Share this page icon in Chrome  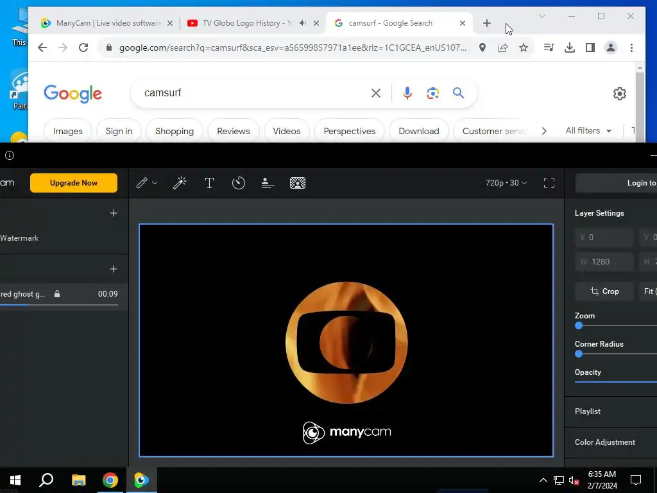pos(503,48)
